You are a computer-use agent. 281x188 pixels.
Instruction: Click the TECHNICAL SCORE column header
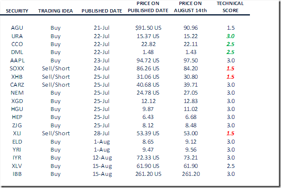230,7
